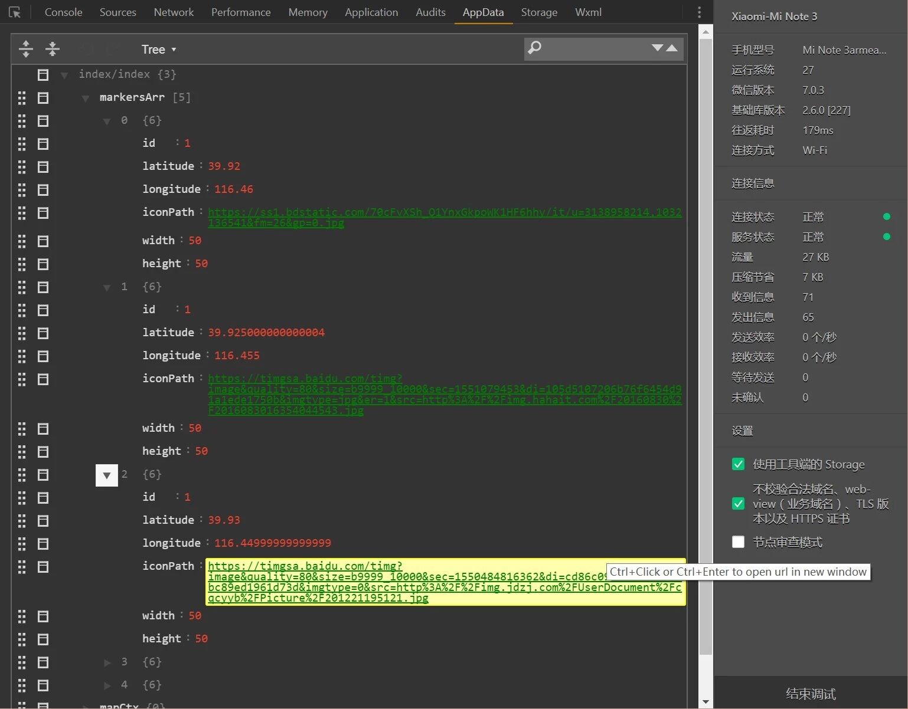Viewport: 908px width, 709px height.
Task: Enable the 节点审查模式 checkbox
Action: 738,542
